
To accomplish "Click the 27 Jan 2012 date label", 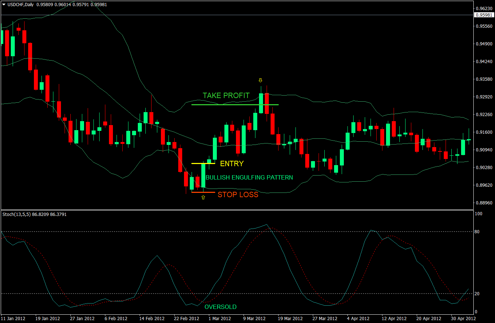I will tap(82, 319).
